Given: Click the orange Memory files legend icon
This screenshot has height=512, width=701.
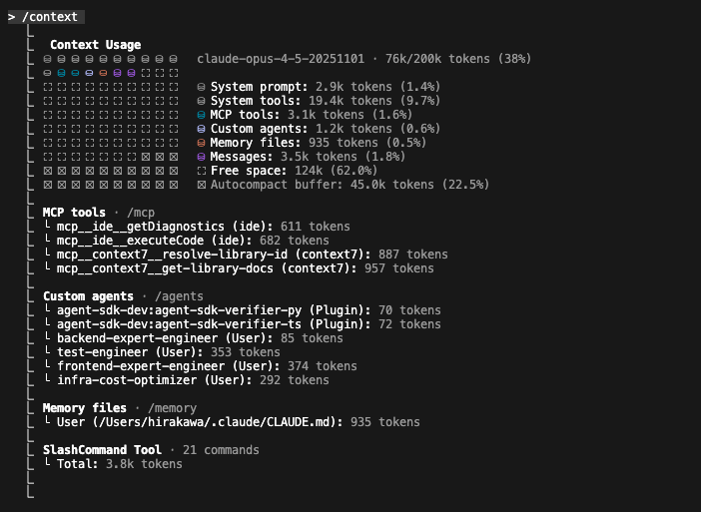Looking at the screenshot, I should click(x=202, y=143).
